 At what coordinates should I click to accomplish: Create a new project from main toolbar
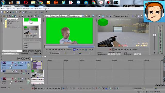click(2, 12)
